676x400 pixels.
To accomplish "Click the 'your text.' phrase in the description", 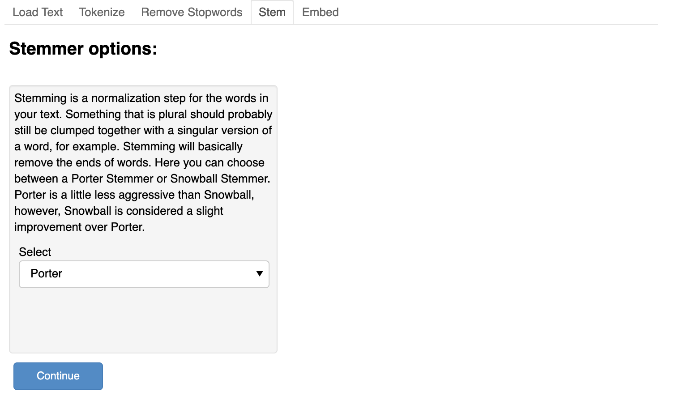I will pyautogui.click(x=38, y=115).
